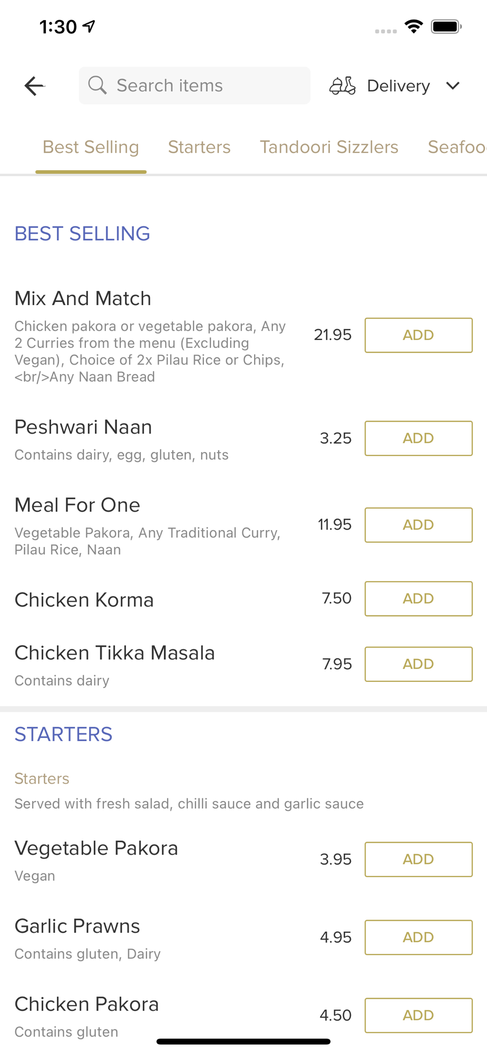Switch to the Starters tab
Screen dimensions: 487x1054
coord(199,147)
